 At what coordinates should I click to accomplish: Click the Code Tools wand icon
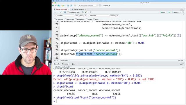click(x=86, y=12)
